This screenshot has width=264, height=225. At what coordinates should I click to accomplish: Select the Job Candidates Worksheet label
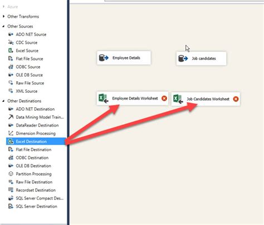[208, 99]
